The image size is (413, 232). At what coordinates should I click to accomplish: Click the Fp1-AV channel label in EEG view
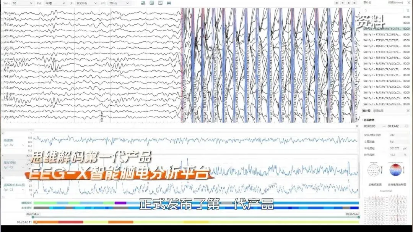pos(9,13)
